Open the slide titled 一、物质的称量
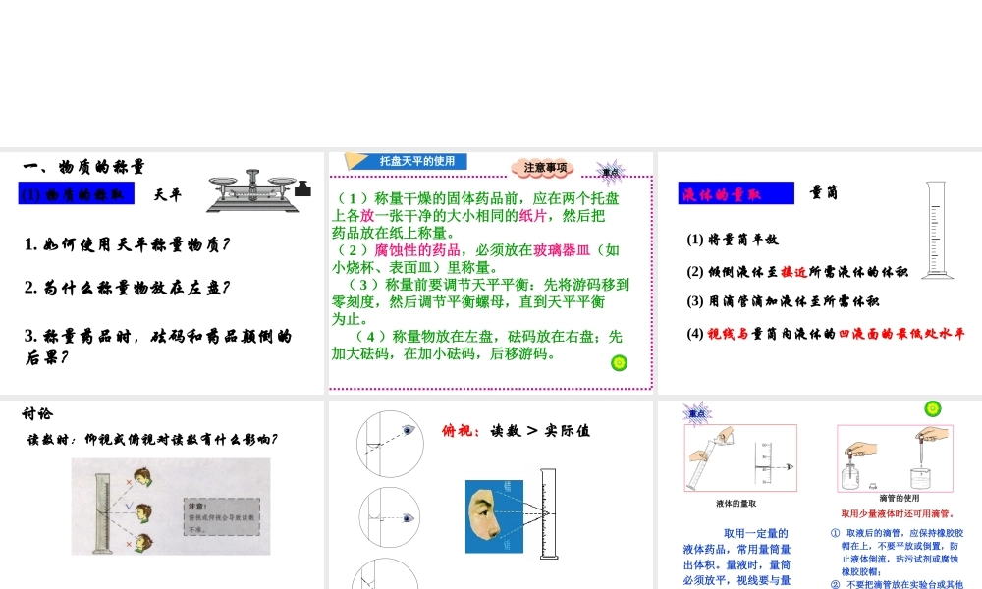The height and width of the screenshot is (589, 982). pyautogui.click(x=162, y=273)
